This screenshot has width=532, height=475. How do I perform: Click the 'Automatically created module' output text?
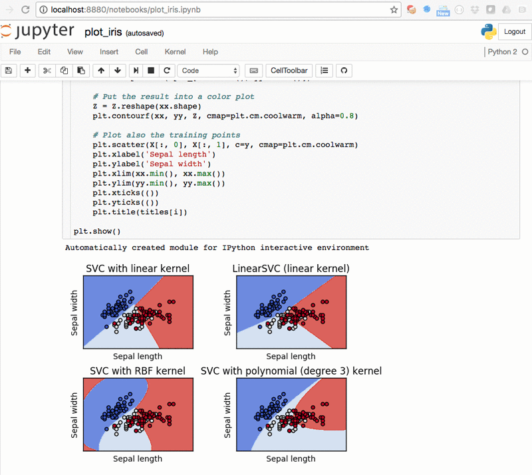click(x=217, y=248)
